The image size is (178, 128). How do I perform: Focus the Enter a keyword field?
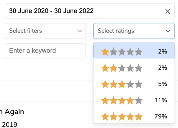point(45,51)
